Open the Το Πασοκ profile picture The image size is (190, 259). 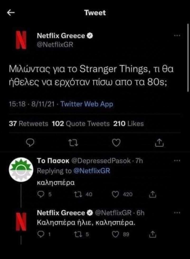[x=21, y=170]
